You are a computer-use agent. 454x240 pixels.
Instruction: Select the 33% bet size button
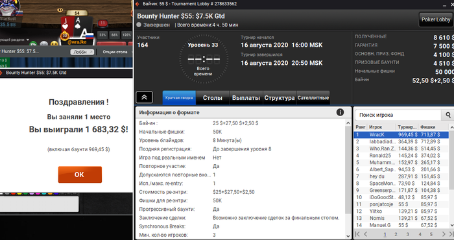click(x=102, y=35)
